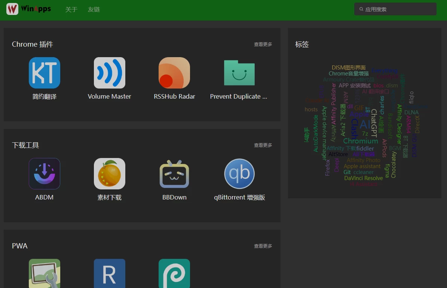Click the picture-and-wrench icon under PWA
This screenshot has height=288, width=447.
tap(45, 273)
